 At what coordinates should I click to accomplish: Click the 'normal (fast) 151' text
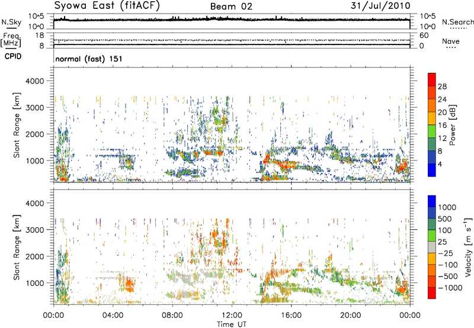[89, 59]
